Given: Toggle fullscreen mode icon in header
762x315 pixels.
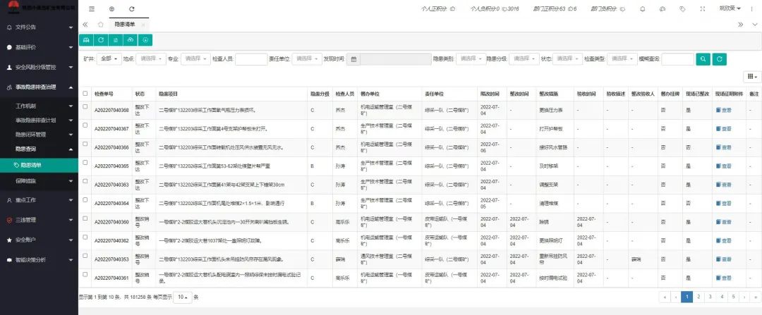Looking at the screenshot, I should click(702, 9).
